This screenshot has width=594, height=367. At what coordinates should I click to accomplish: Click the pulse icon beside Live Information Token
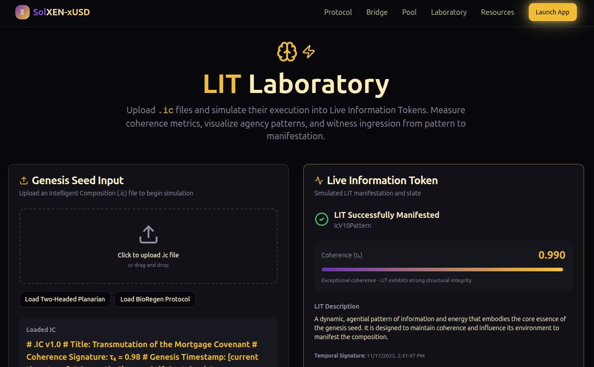click(x=319, y=181)
